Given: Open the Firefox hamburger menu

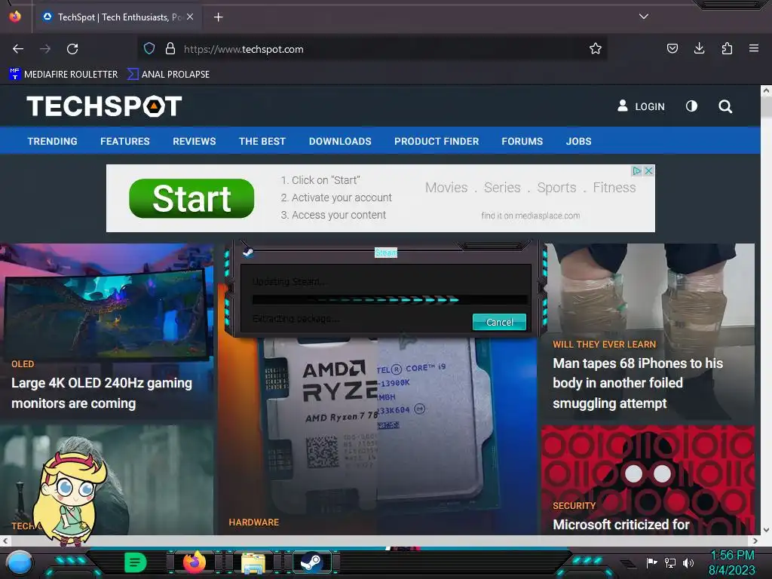Looking at the screenshot, I should tap(754, 49).
